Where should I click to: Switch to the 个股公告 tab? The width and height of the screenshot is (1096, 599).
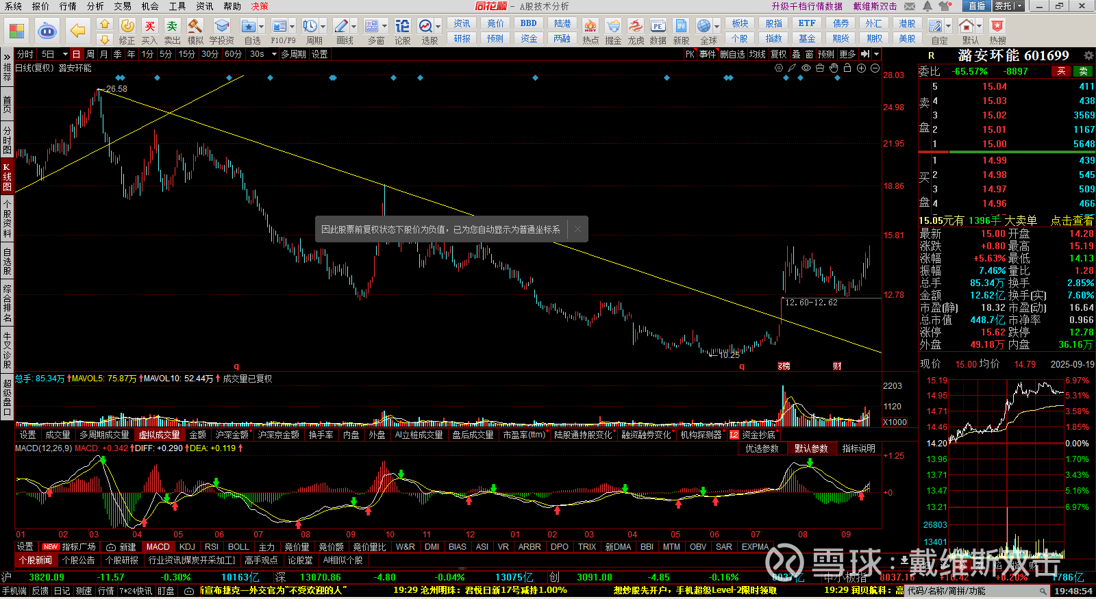pyautogui.click(x=79, y=560)
